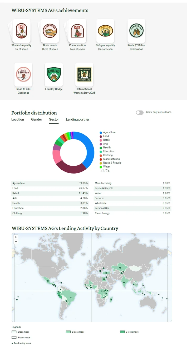Image resolution: width=187 pixels, height=349 pixels.
Task: Open the Lending partner tab
Action: point(78,119)
